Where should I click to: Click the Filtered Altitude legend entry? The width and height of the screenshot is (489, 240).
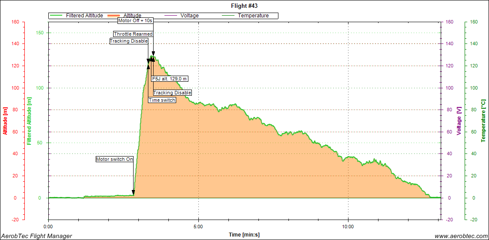click(x=76, y=16)
